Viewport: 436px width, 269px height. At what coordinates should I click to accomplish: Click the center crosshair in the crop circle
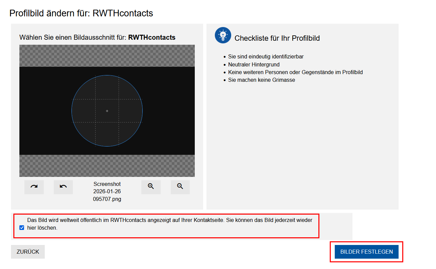(x=107, y=111)
